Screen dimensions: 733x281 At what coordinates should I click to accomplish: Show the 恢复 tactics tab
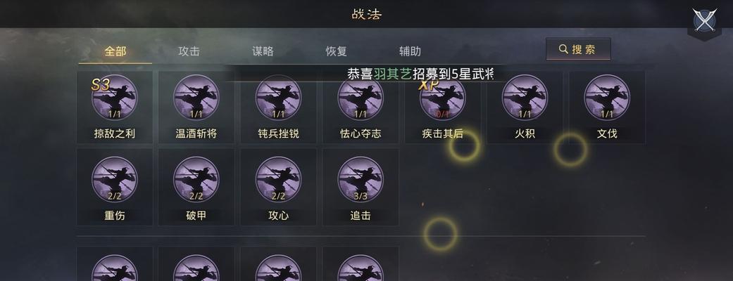[x=336, y=51]
